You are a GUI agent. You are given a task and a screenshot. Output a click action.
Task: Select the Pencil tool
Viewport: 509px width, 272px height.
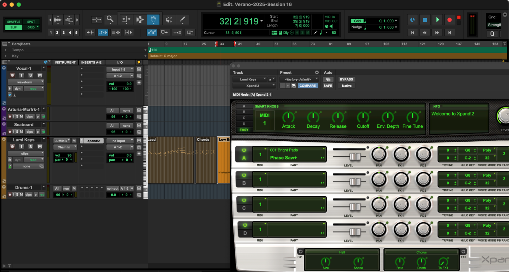pos(183,19)
